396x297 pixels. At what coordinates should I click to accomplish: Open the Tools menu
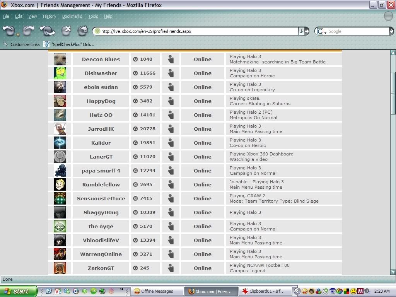(x=93, y=16)
